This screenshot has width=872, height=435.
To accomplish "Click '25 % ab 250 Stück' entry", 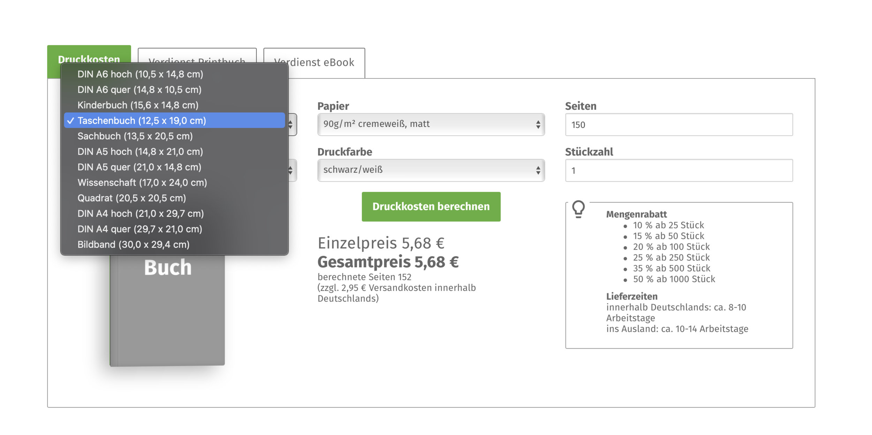I will tap(671, 258).
